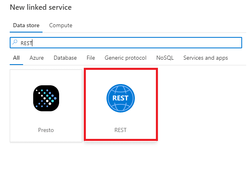Image resolution: width=247 pixels, height=173 pixels.
Task: Click inside the search box after REST text
Action: tap(121, 42)
